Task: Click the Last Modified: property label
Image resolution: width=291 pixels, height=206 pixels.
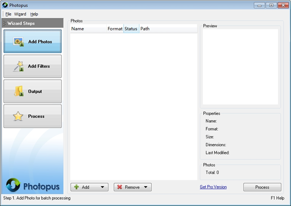Action: coord(217,153)
